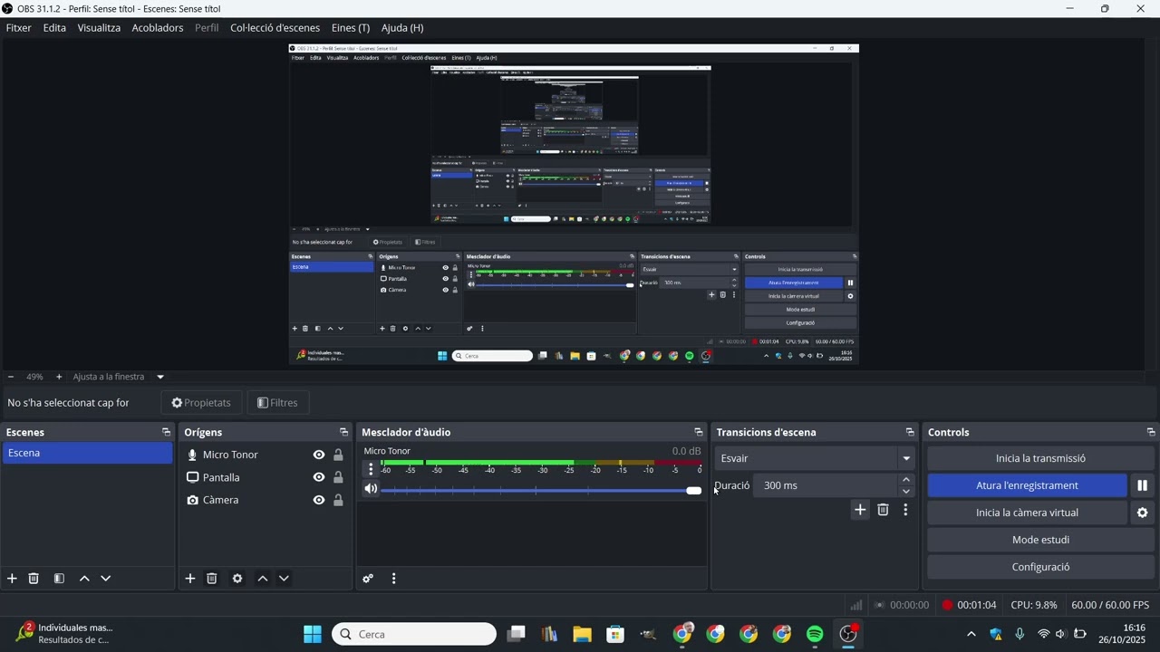Viewport: 1160px width, 652px height.
Task: Click the Filtres button
Action: click(x=277, y=403)
